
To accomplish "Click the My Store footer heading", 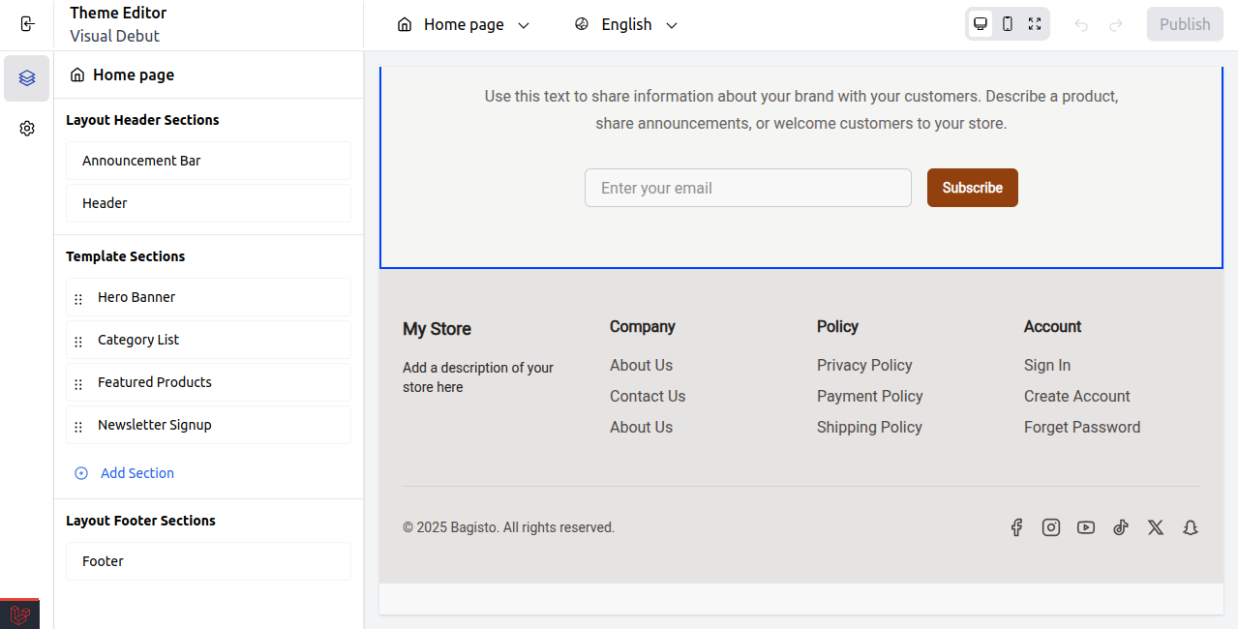I will tap(437, 329).
